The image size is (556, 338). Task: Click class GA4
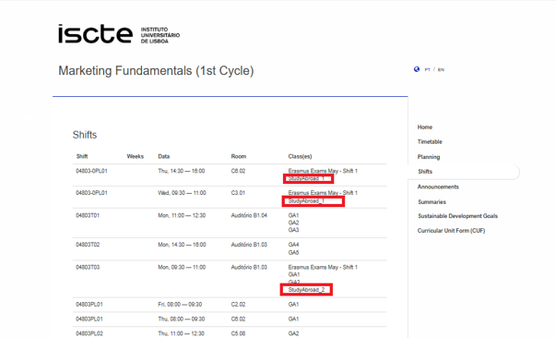pos(293,245)
